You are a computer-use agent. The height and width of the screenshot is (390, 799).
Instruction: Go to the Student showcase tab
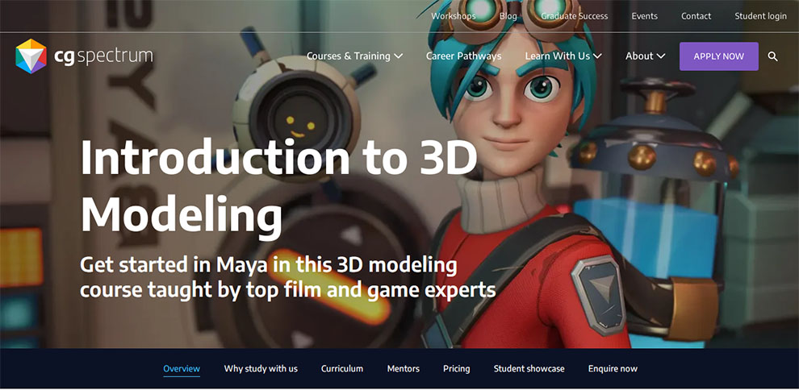[x=529, y=368]
